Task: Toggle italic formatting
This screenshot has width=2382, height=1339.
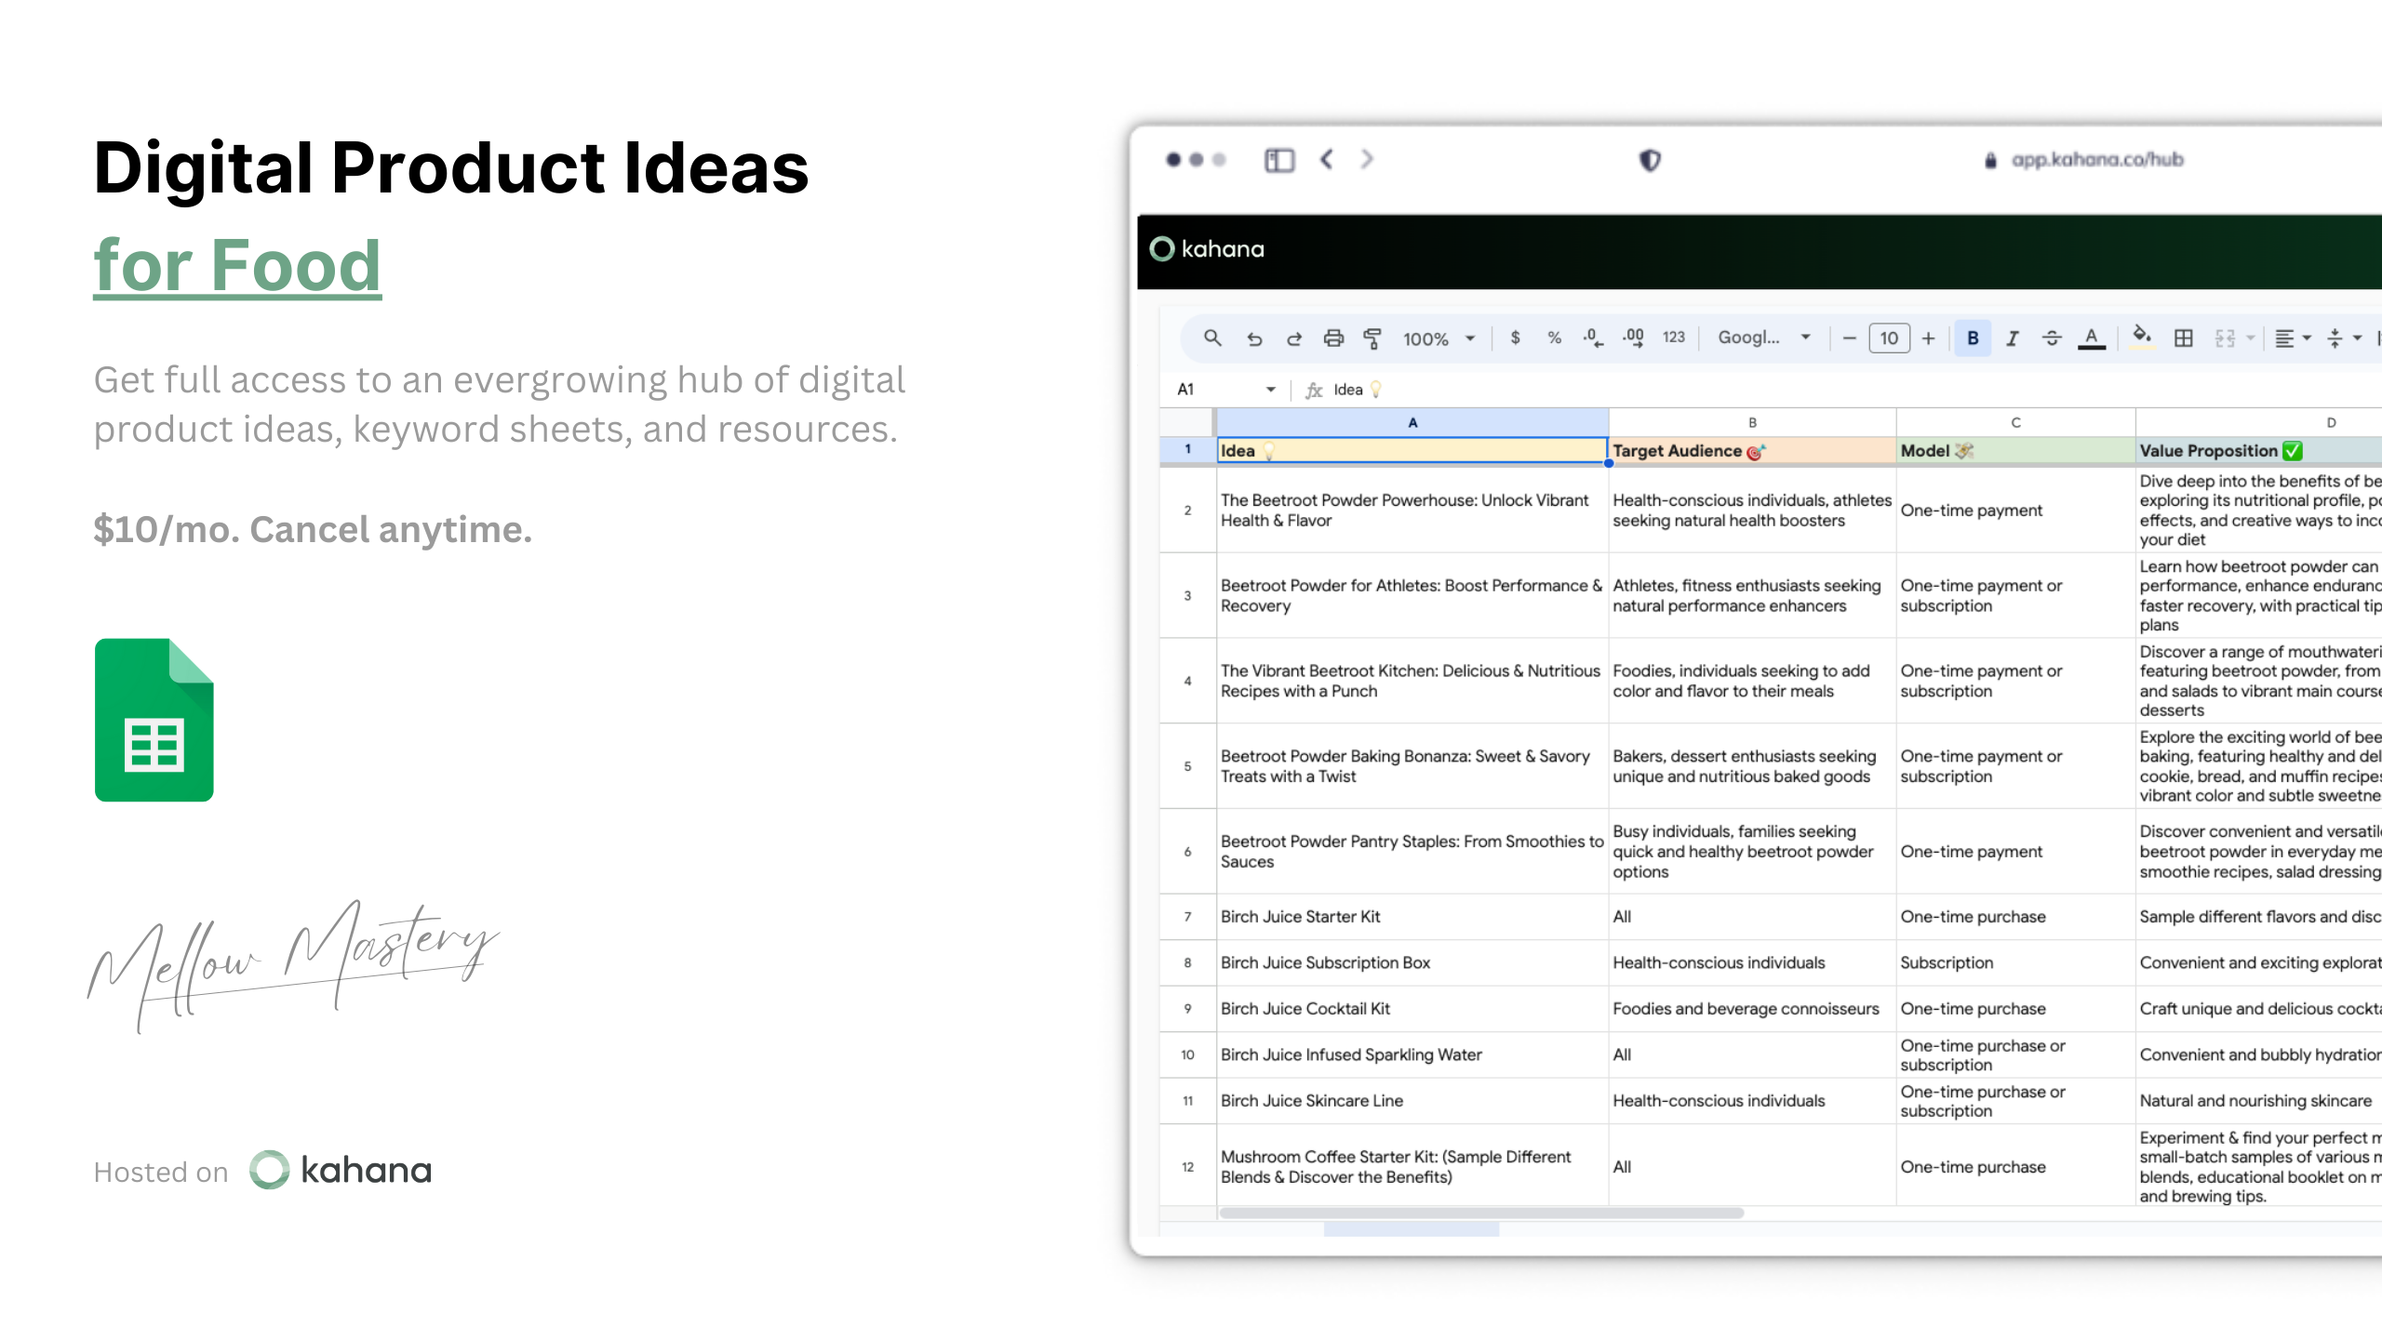Action: tap(2013, 338)
